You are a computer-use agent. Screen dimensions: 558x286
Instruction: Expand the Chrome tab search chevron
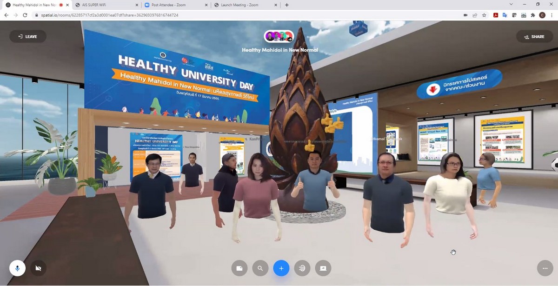tap(511, 5)
